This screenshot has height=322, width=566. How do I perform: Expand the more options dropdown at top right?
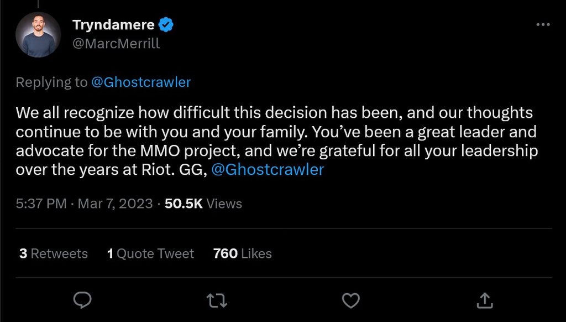click(543, 24)
